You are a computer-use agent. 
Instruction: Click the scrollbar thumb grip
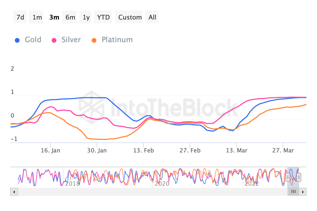point(293,192)
